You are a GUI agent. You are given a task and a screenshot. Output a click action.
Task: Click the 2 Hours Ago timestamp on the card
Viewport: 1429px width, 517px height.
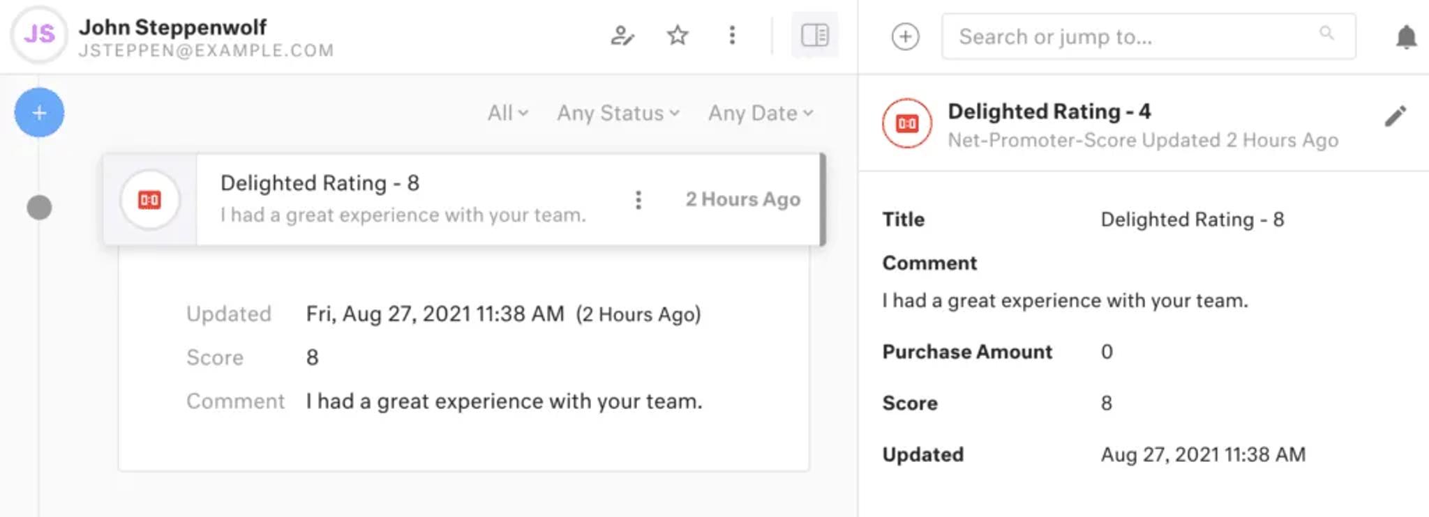pyautogui.click(x=742, y=199)
